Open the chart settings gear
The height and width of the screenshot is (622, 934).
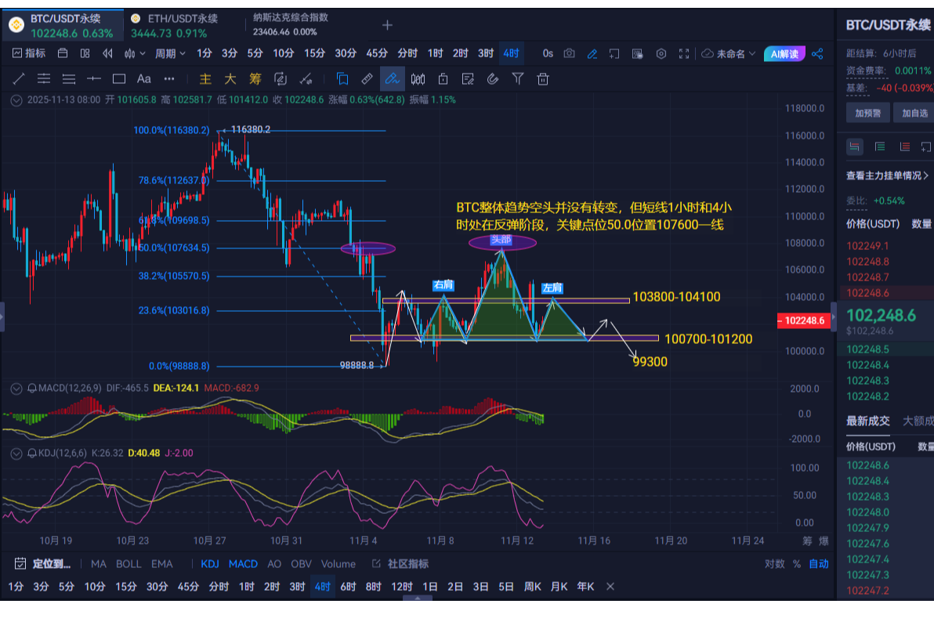coord(661,53)
